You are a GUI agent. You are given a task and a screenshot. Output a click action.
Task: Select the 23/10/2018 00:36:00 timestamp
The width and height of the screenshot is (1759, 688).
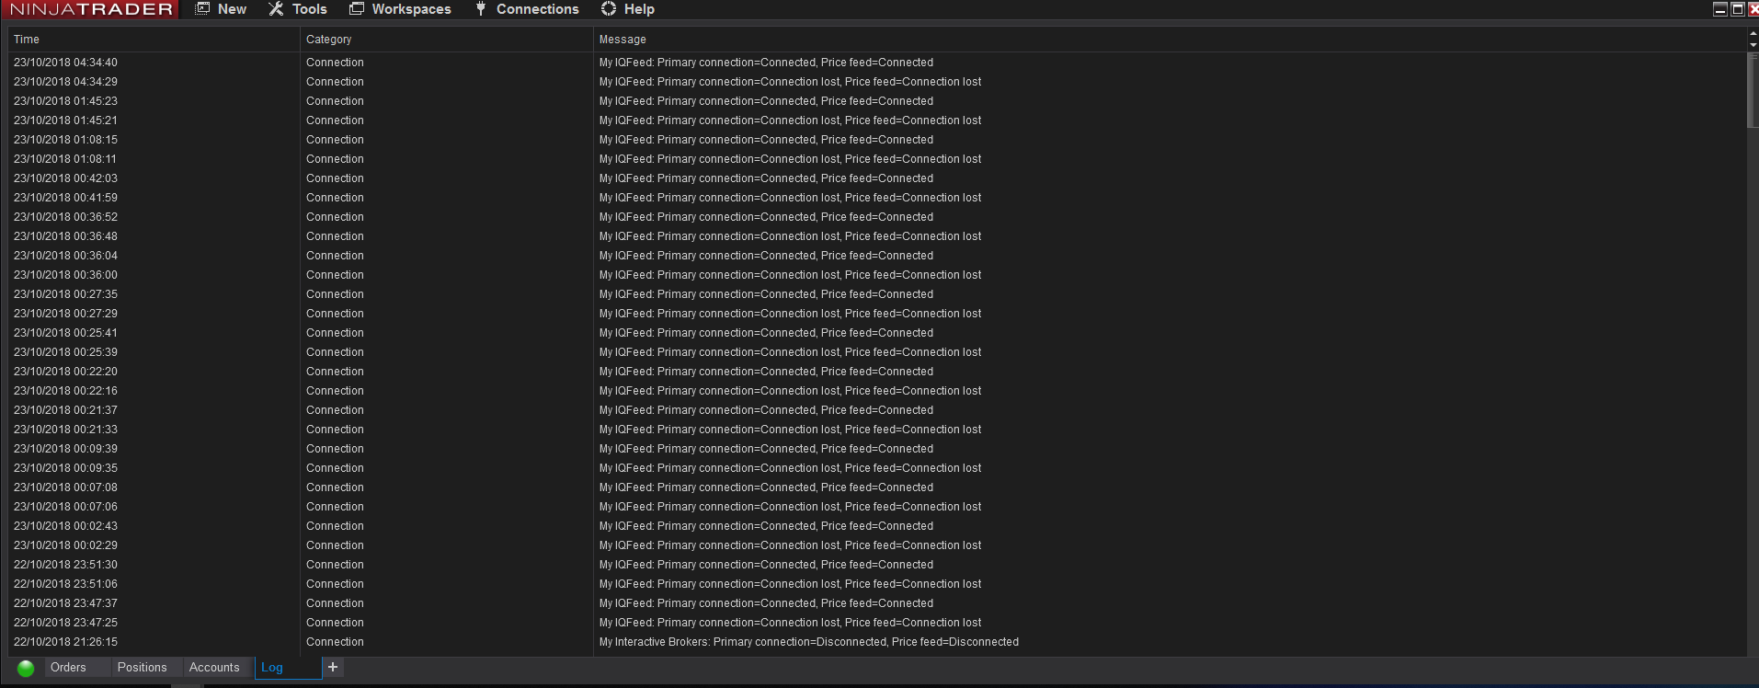(x=65, y=275)
